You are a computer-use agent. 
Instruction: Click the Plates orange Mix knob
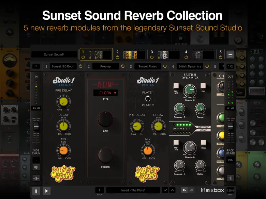click(x=148, y=150)
